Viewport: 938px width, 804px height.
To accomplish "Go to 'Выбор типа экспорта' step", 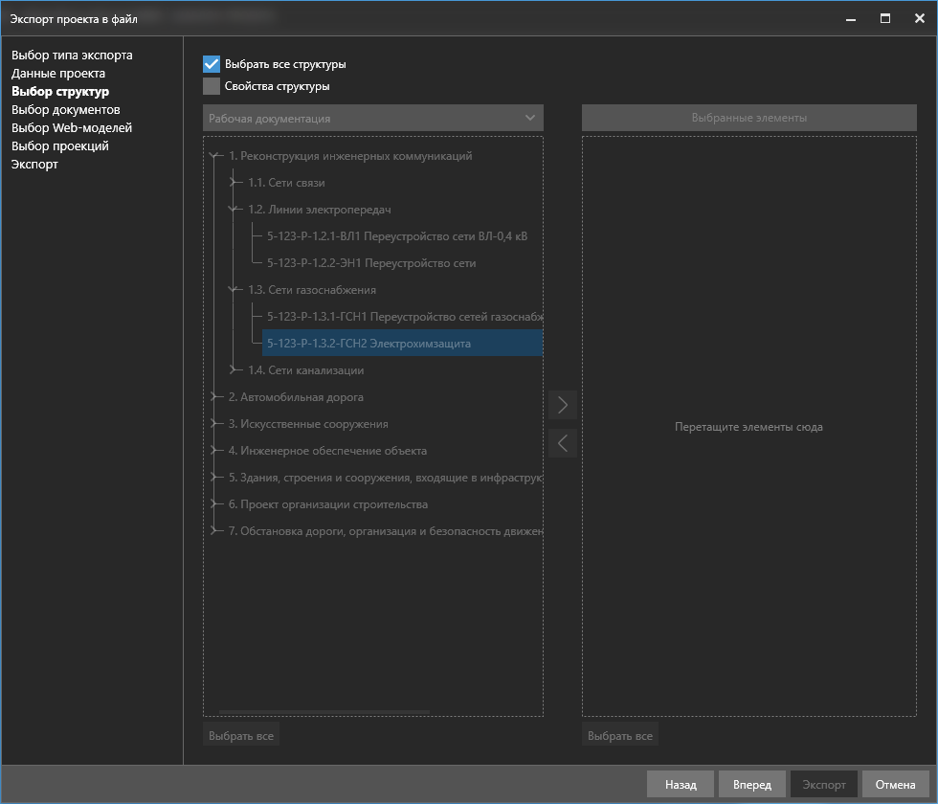I will tap(72, 56).
